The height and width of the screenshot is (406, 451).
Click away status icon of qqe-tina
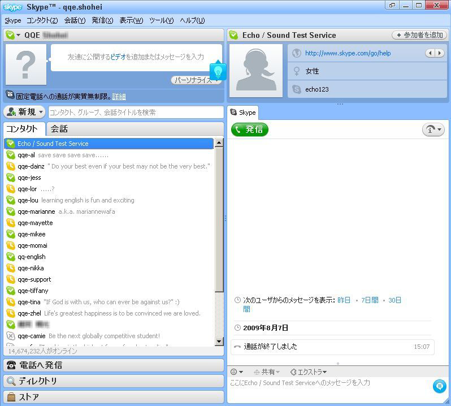(11, 302)
